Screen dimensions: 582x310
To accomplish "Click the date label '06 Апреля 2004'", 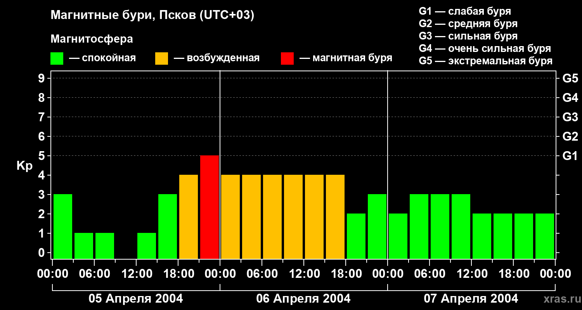I will tap(303, 298).
